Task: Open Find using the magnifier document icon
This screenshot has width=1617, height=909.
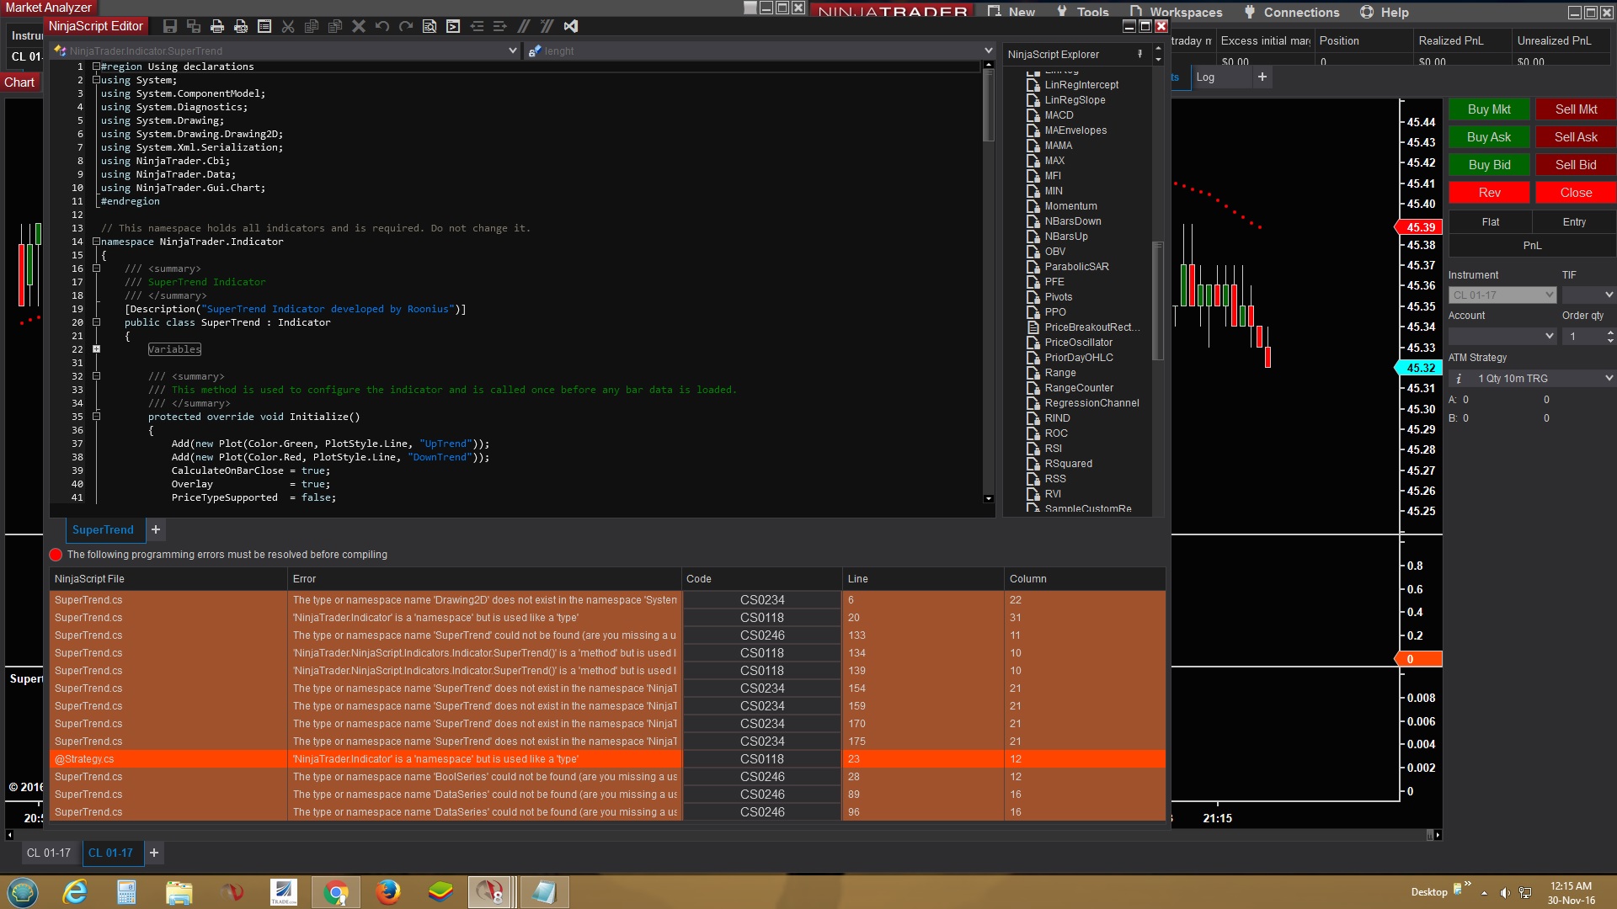Action: pyautogui.click(x=430, y=26)
